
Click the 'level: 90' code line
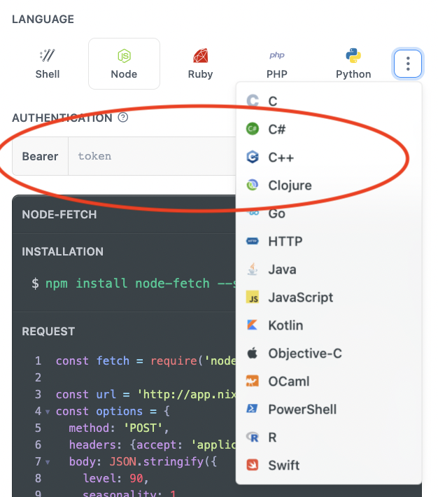tap(115, 478)
